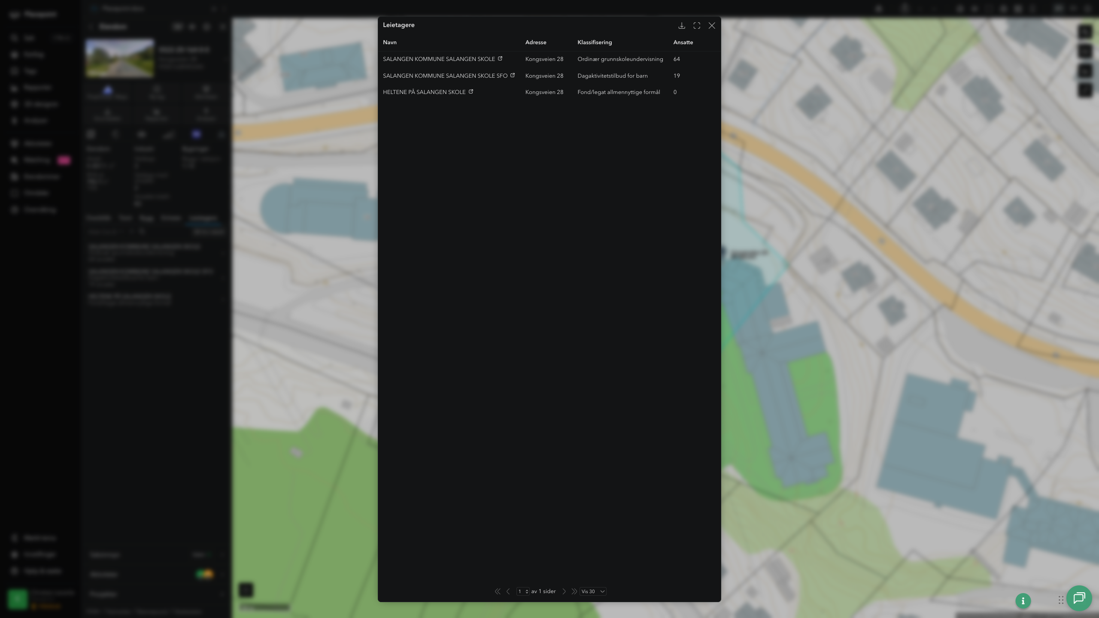
Task: Click the 'av 1 sider' pagination text
Action: 543,591
